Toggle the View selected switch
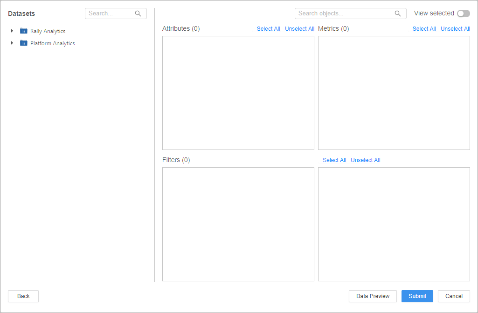This screenshot has width=478, height=313. [463, 14]
